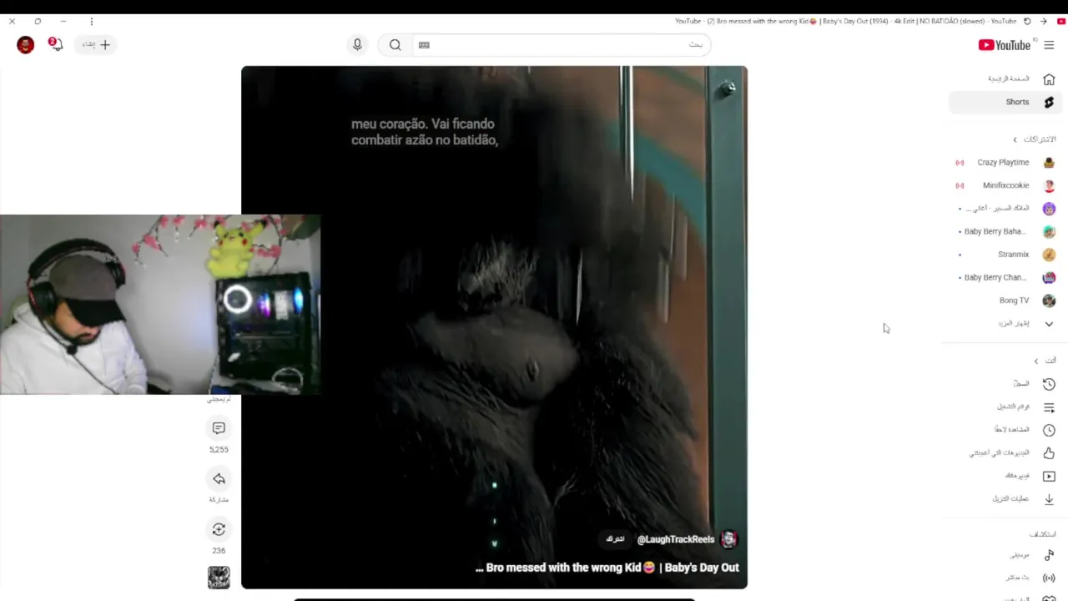Click the YouTube logo
Screen dimensions: 1068x601
[1005, 45]
